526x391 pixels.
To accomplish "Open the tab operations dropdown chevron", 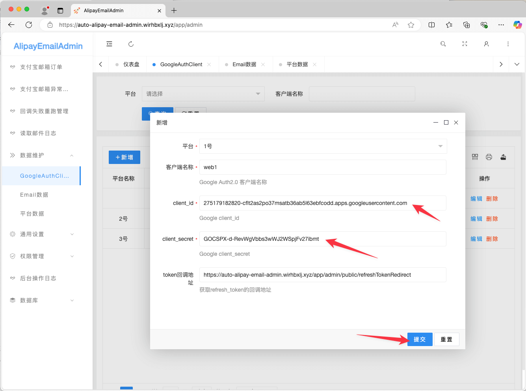I will pyautogui.click(x=517, y=64).
